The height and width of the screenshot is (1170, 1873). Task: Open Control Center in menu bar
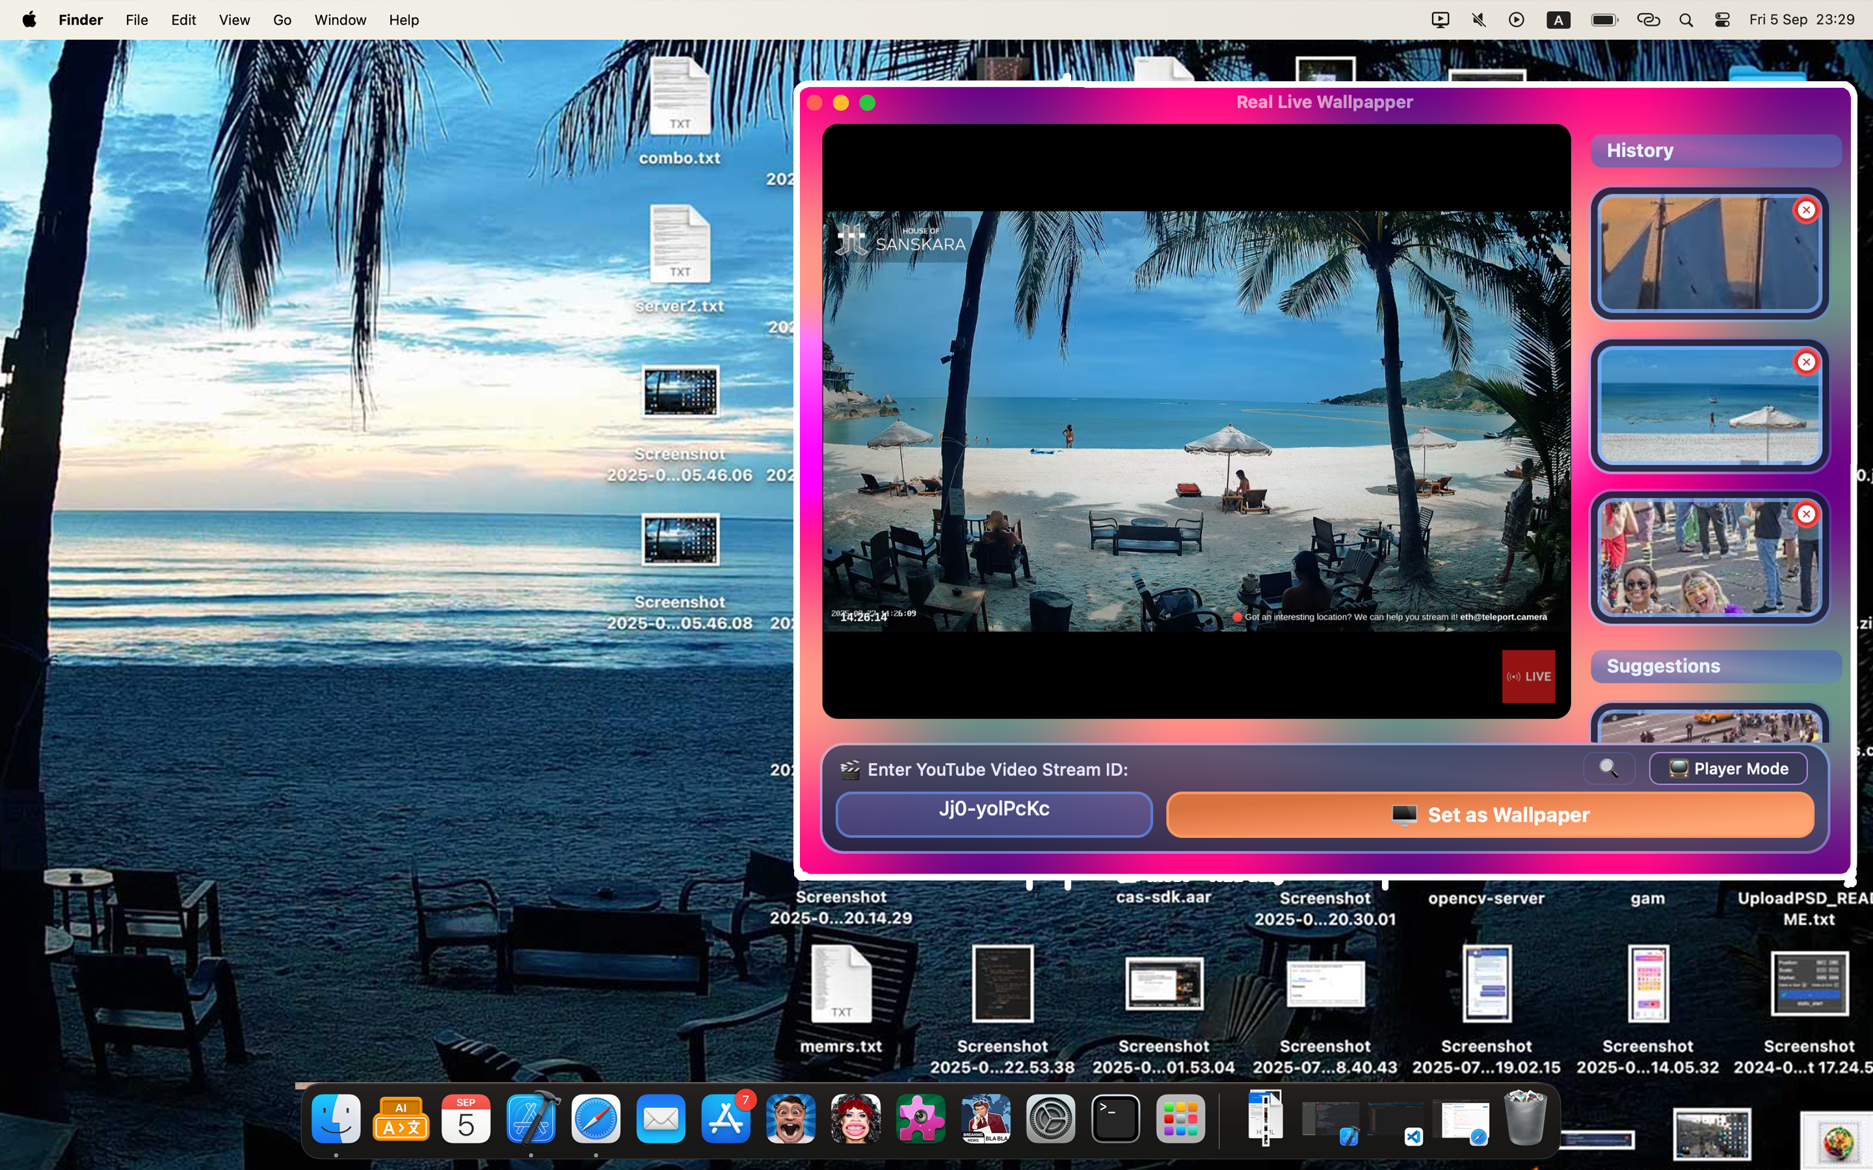(1722, 20)
